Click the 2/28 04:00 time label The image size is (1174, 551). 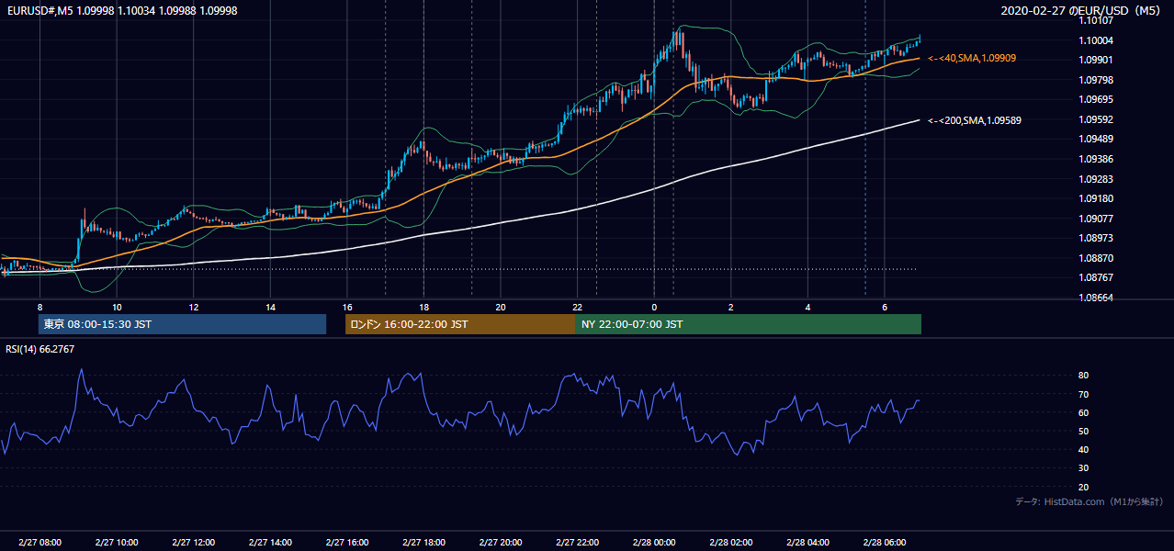pos(807,542)
